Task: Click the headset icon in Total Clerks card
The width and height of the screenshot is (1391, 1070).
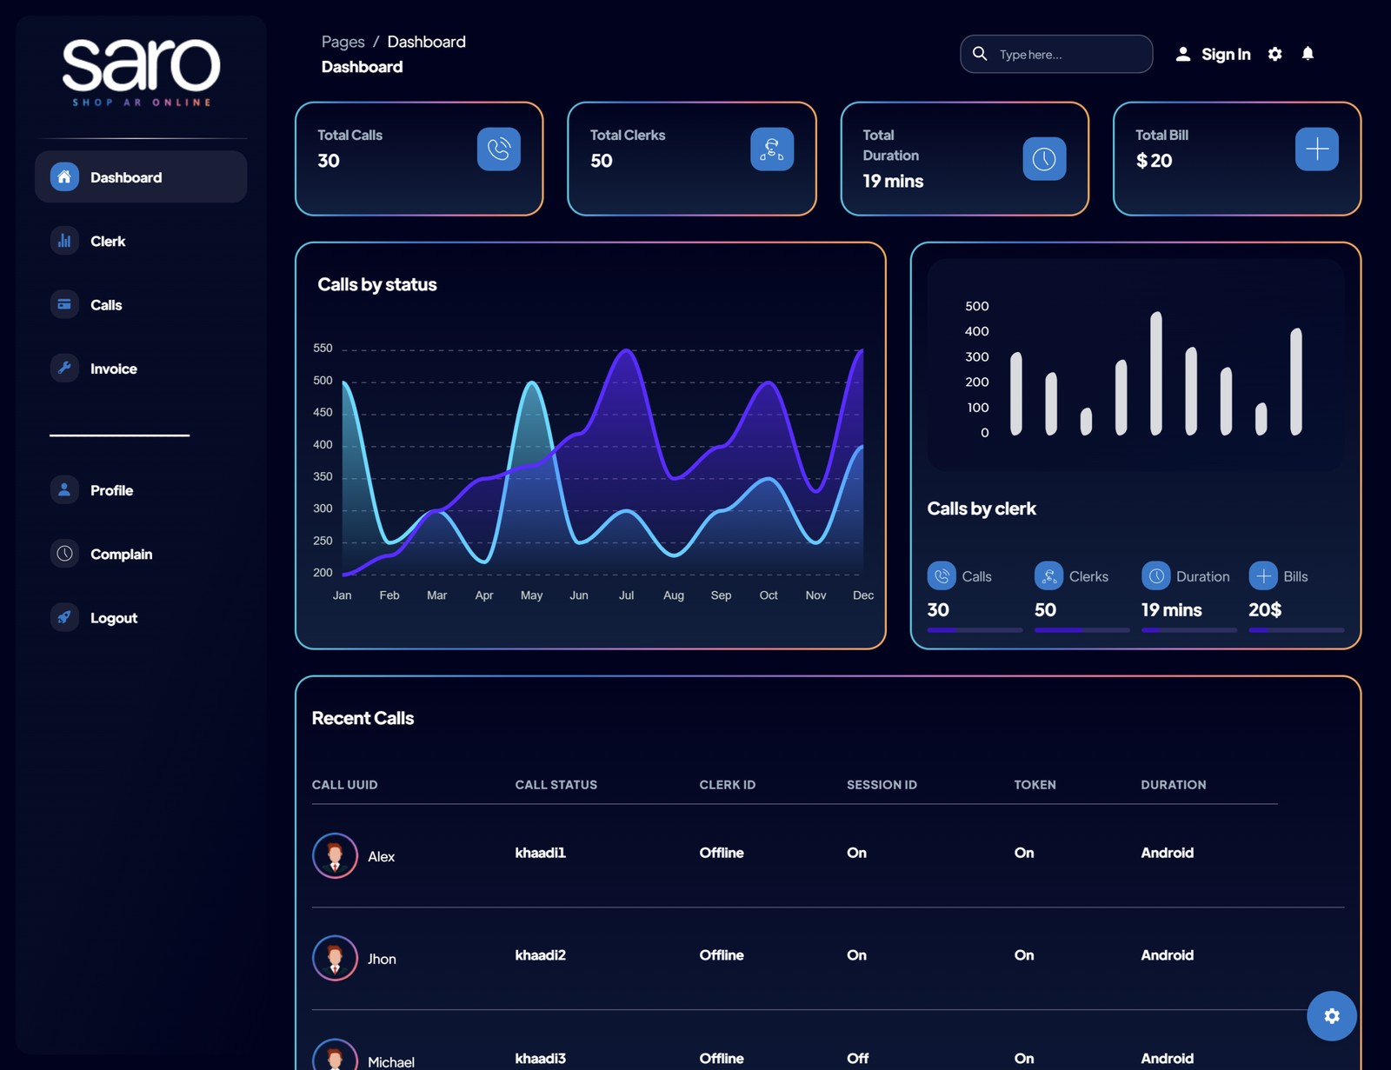Action: [771, 150]
